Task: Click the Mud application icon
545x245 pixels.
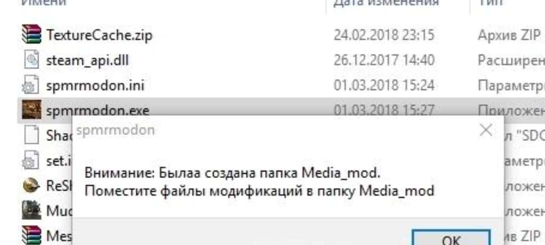Action: coord(31,210)
